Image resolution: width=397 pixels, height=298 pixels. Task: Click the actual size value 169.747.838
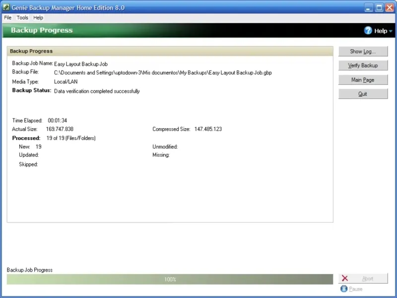pos(60,129)
